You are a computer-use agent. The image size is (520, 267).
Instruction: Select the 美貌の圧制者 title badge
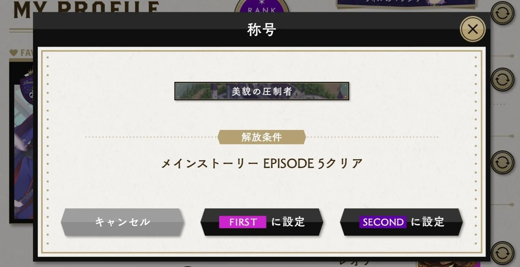(262, 91)
